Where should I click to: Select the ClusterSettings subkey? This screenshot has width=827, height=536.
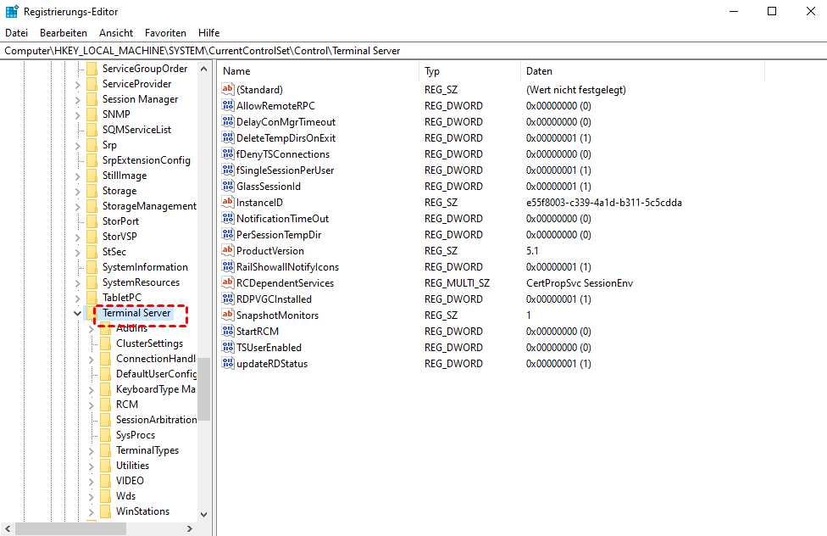point(149,343)
